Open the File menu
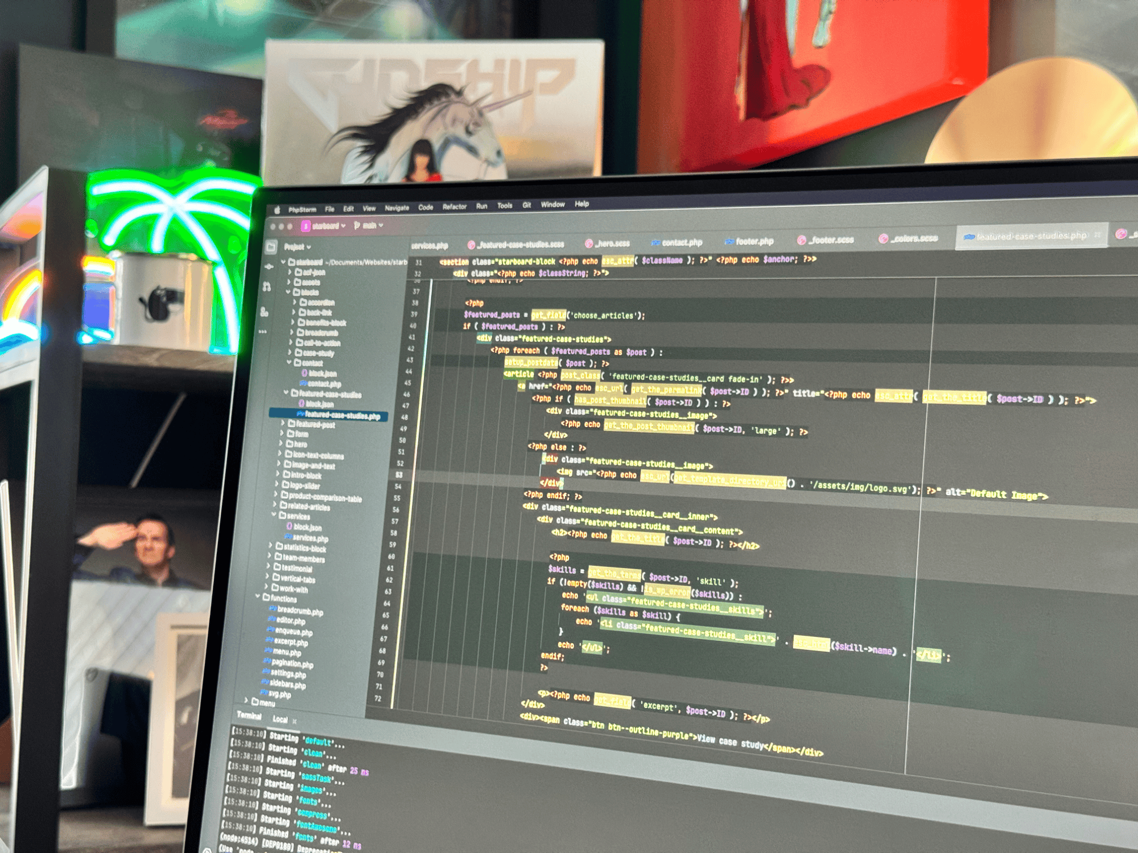The image size is (1138, 853). click(330, 209)
